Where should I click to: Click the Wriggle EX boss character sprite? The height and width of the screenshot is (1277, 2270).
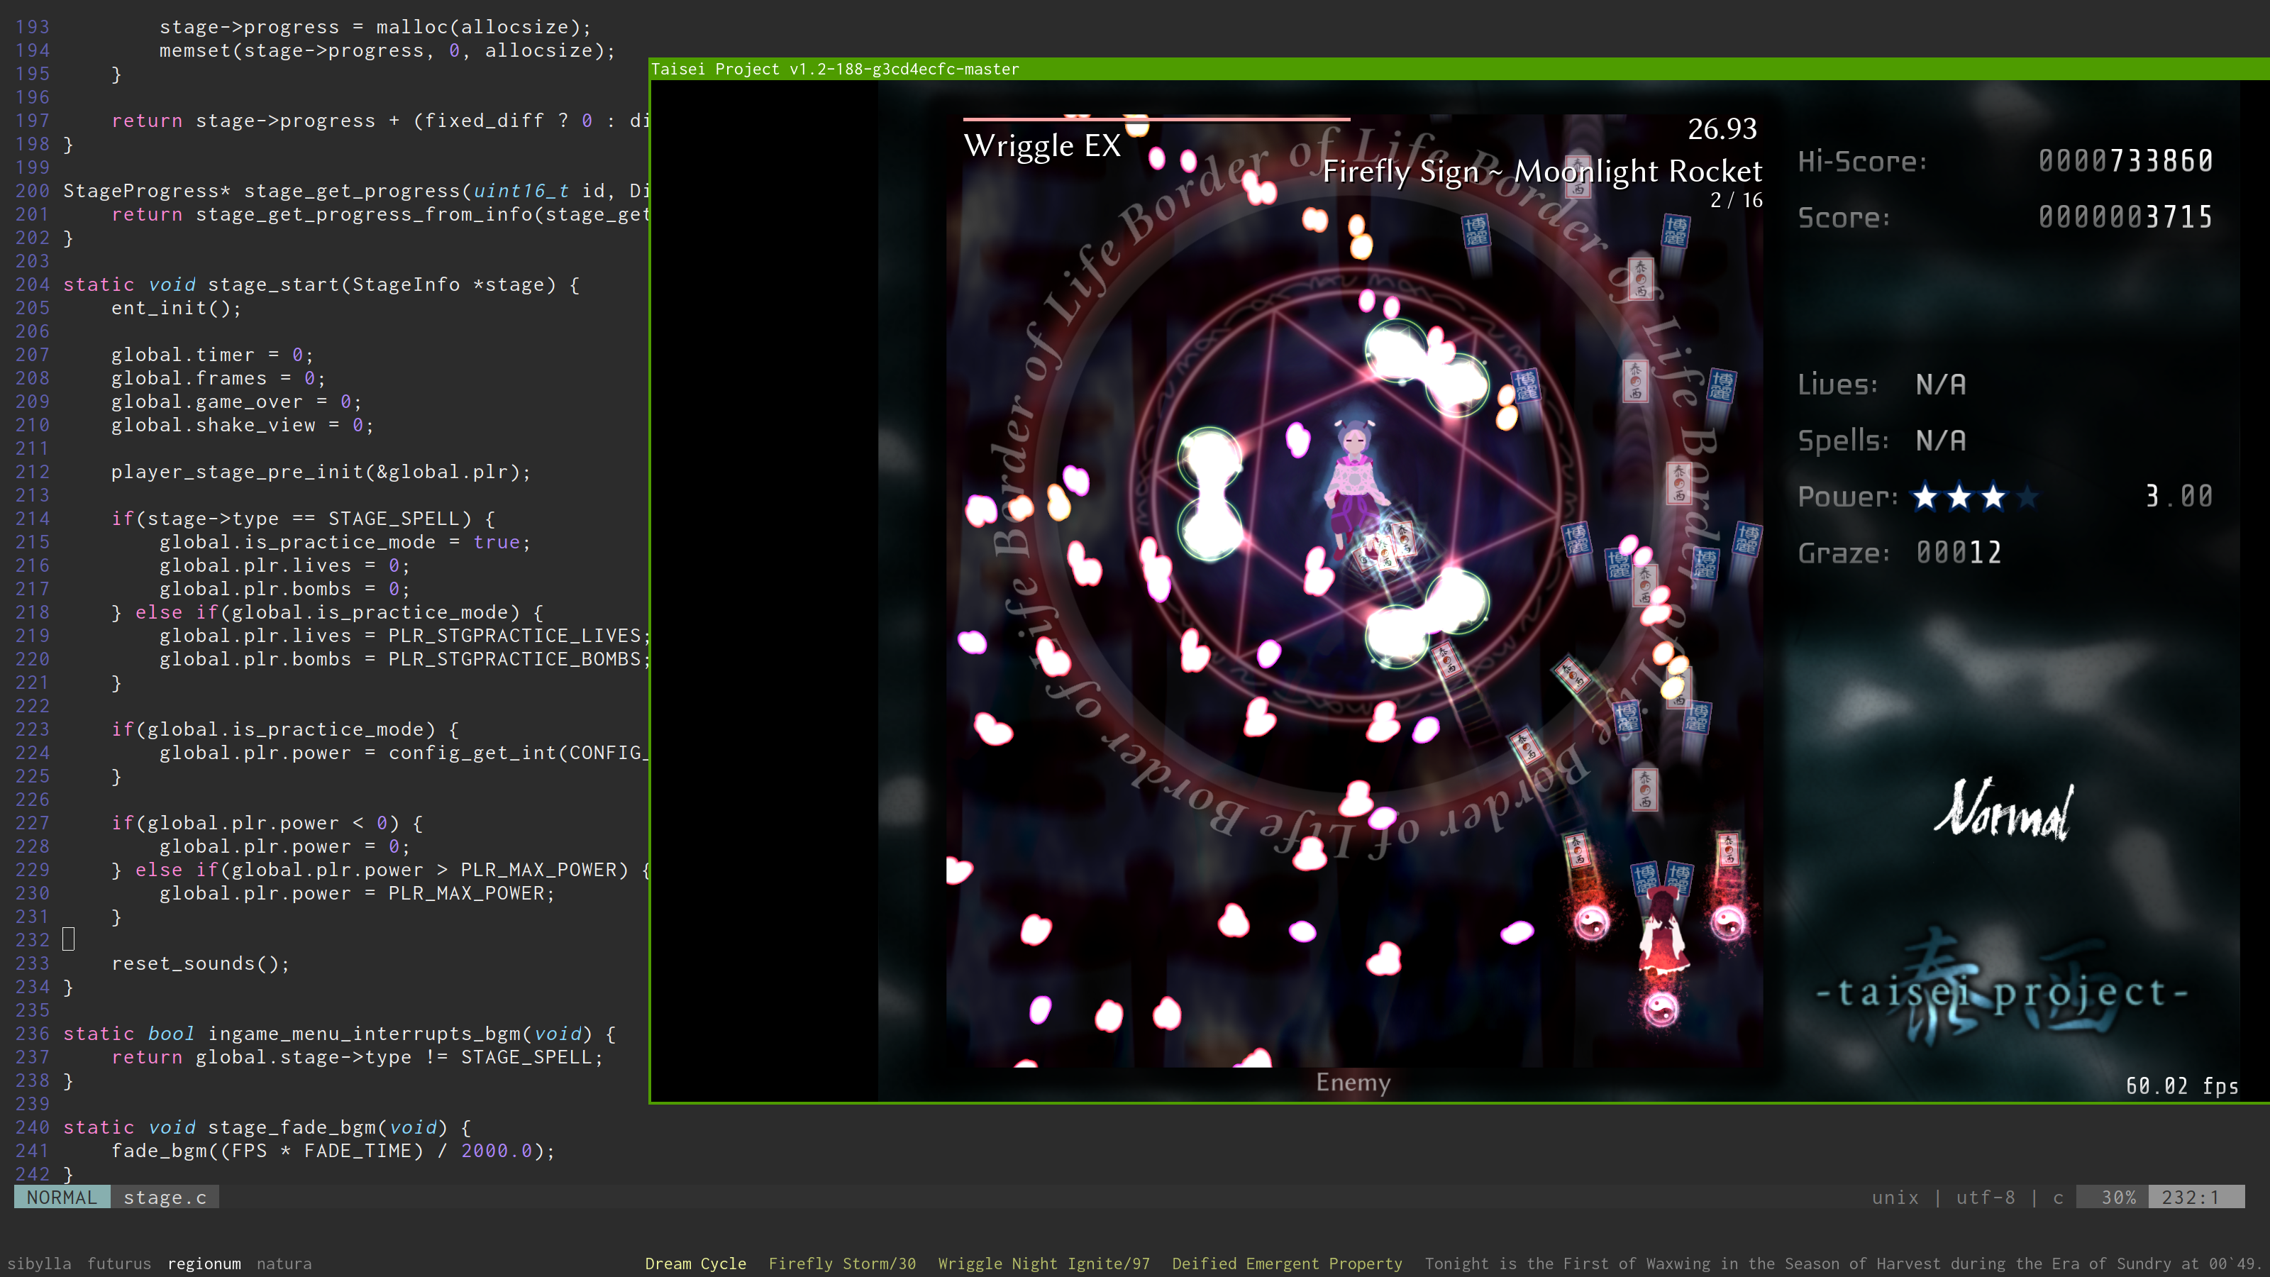click(1356, 480)
